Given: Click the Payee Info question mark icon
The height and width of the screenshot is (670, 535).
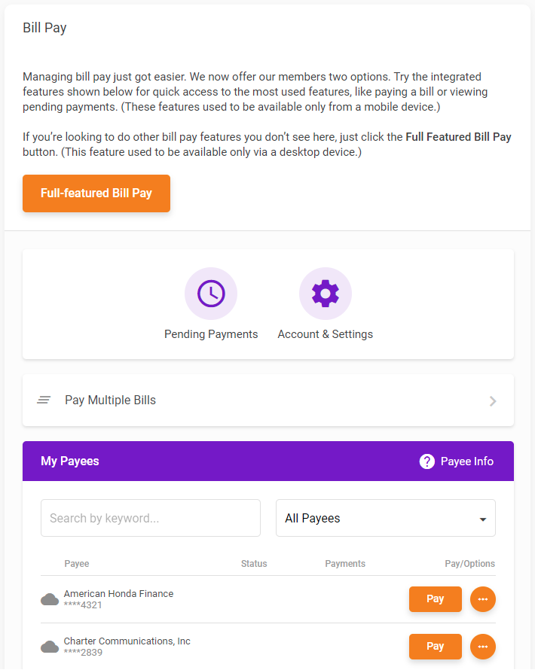Looking at the screenshot, I should [426, 461].
